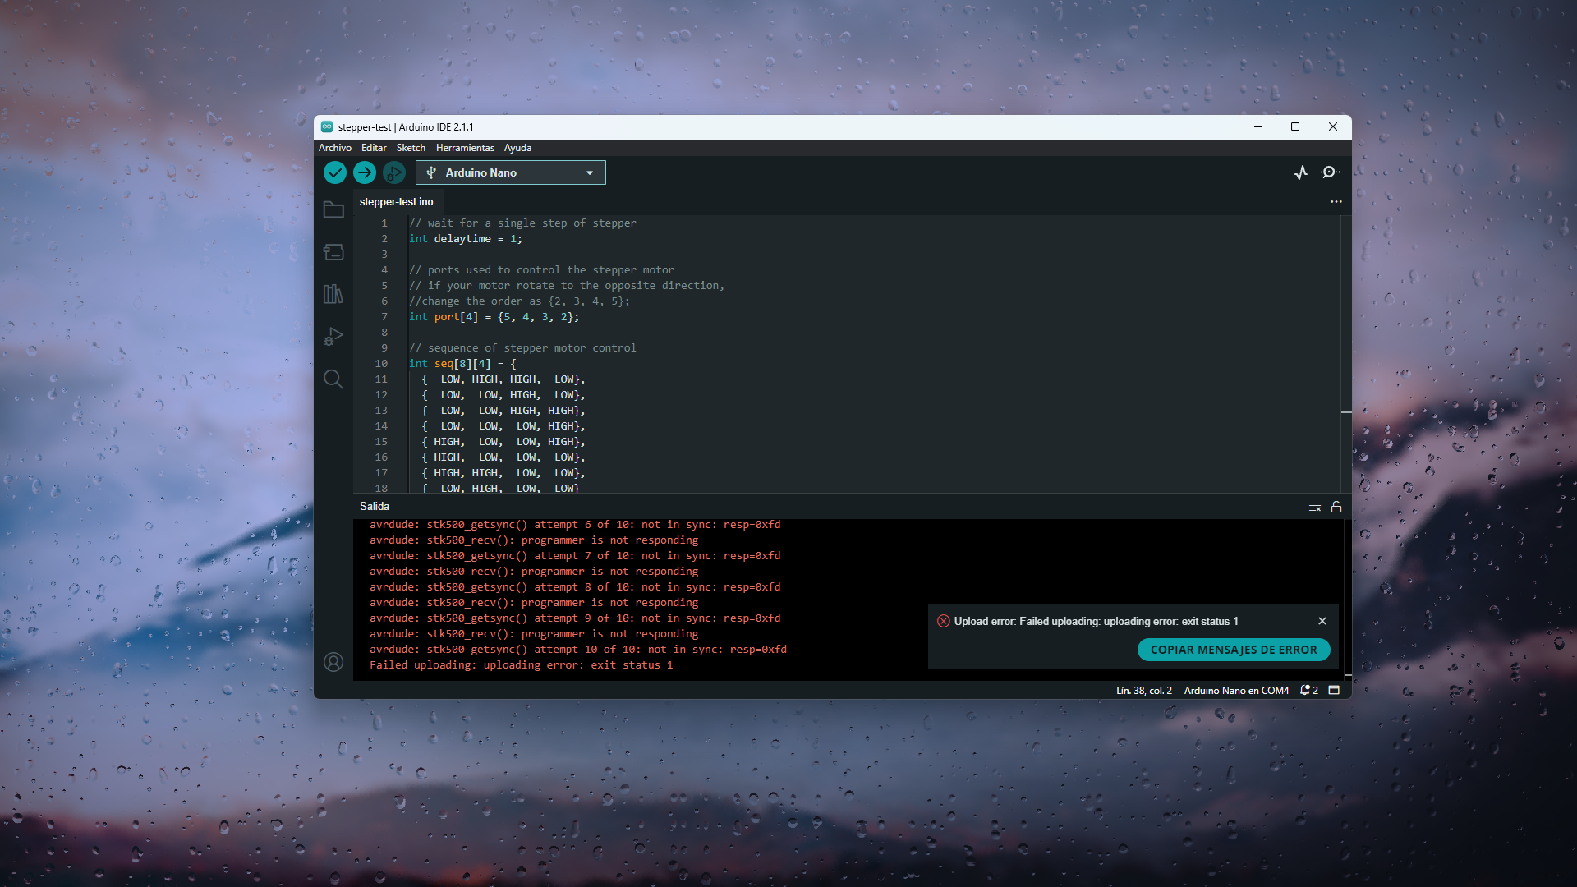Toggle the output panel scroll lock icon

[1336, 507]
